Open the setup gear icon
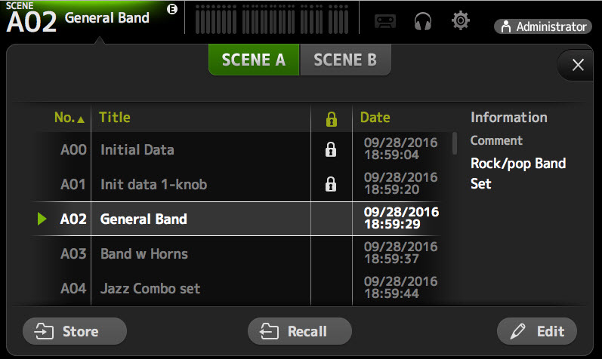602x359 pixels. [460, 21]
